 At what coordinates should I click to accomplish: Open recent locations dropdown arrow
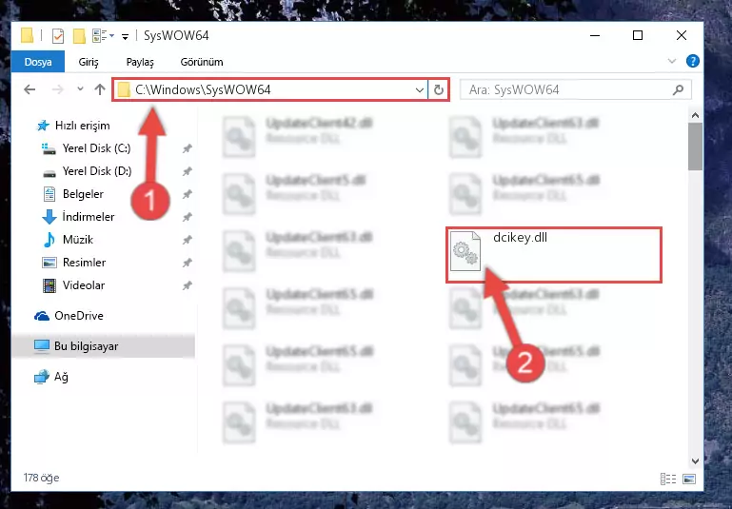(x=80, y=88)
